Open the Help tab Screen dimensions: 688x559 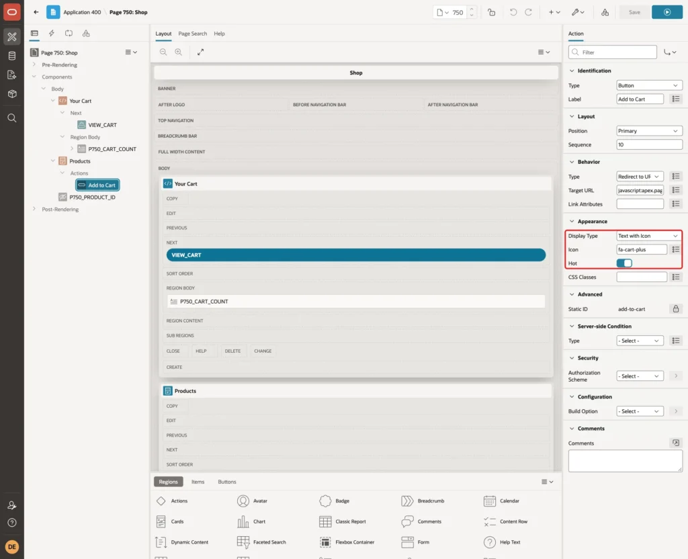pos(220,34)
